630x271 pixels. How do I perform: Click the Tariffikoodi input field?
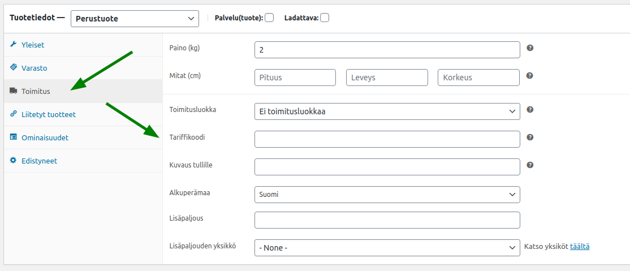[387, 139]
